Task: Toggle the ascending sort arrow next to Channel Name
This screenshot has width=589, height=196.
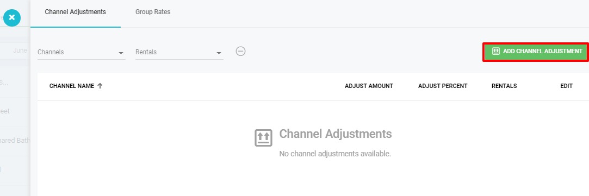Action: (x=100, y=86)
